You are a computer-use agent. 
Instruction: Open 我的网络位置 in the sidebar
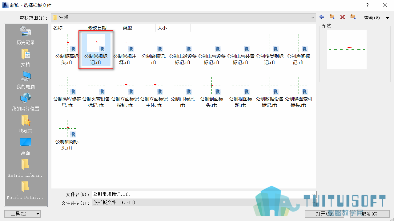click(x=26, y=102)
